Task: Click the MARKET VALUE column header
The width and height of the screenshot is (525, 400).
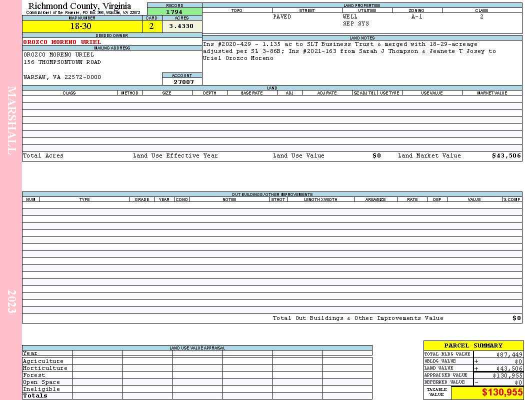Action: 492,93
